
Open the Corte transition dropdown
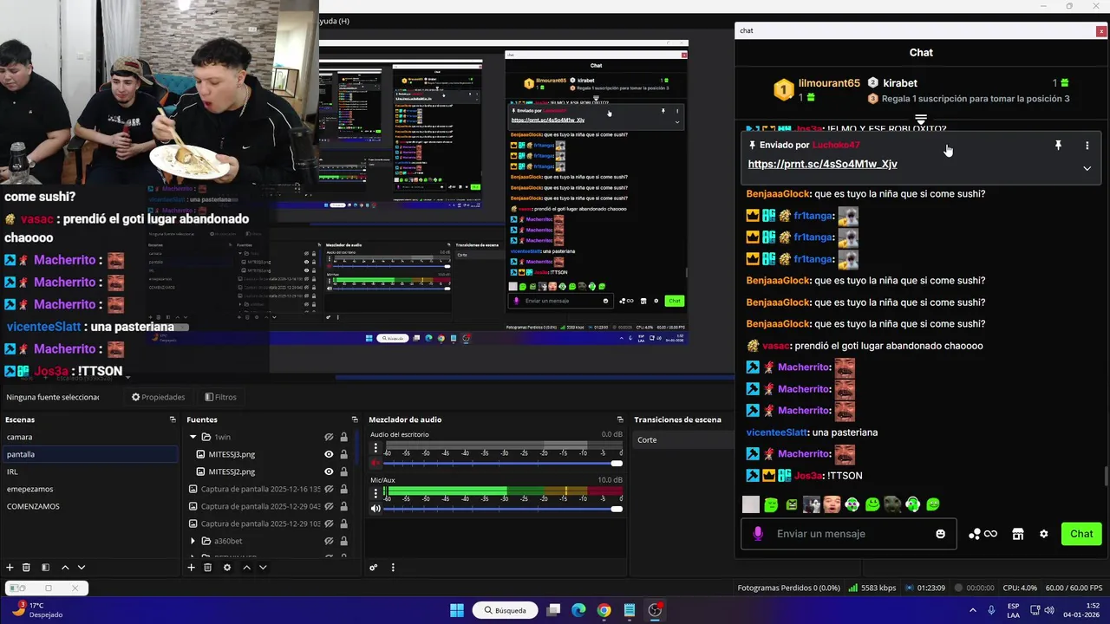click(683, 439)
